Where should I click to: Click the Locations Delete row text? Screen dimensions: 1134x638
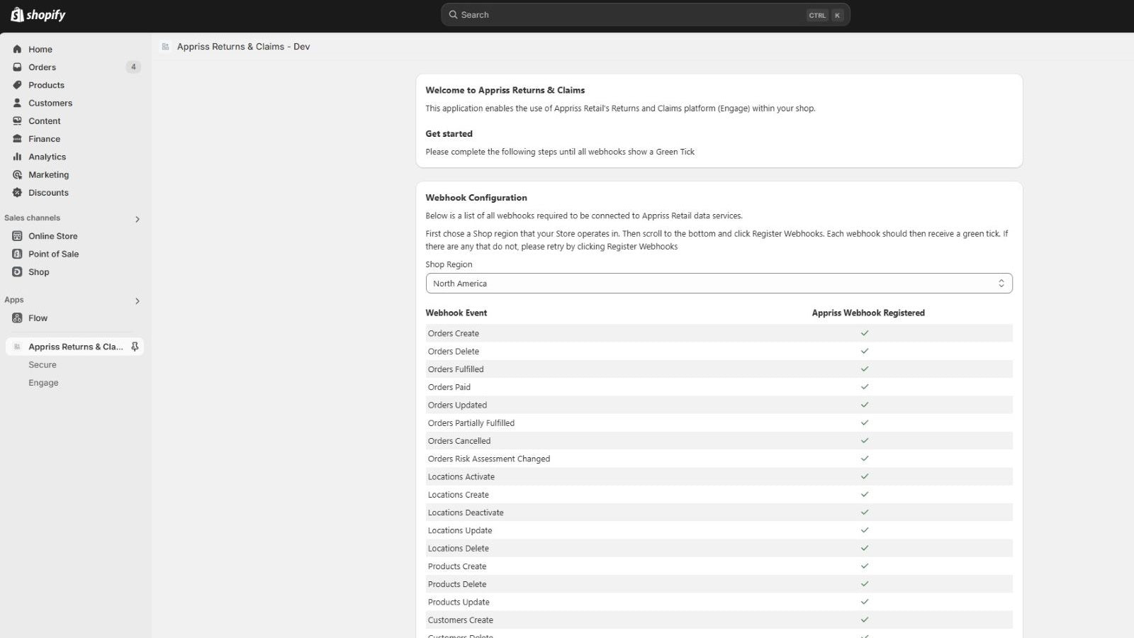pos(459,548)
